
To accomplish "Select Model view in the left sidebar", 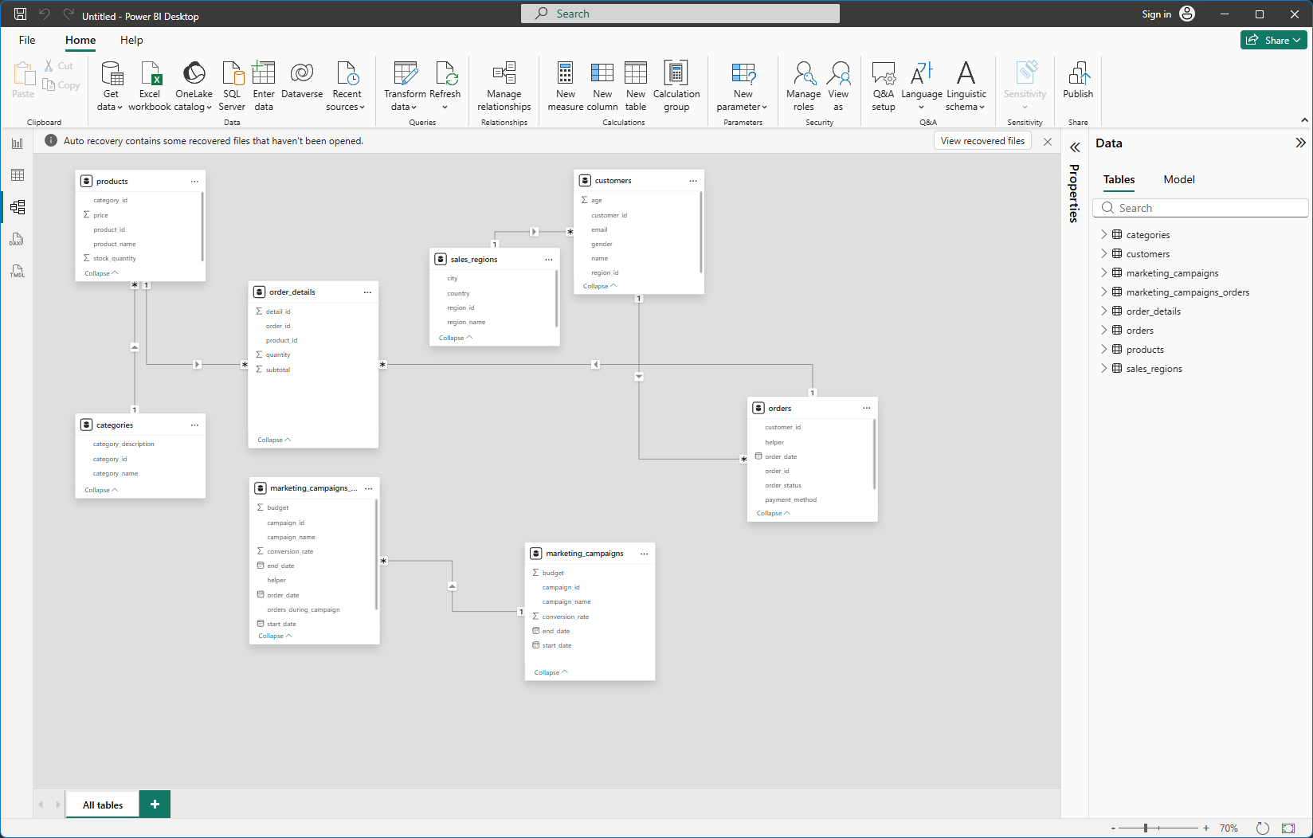I will pyautogui.click(x=18, y=207).
